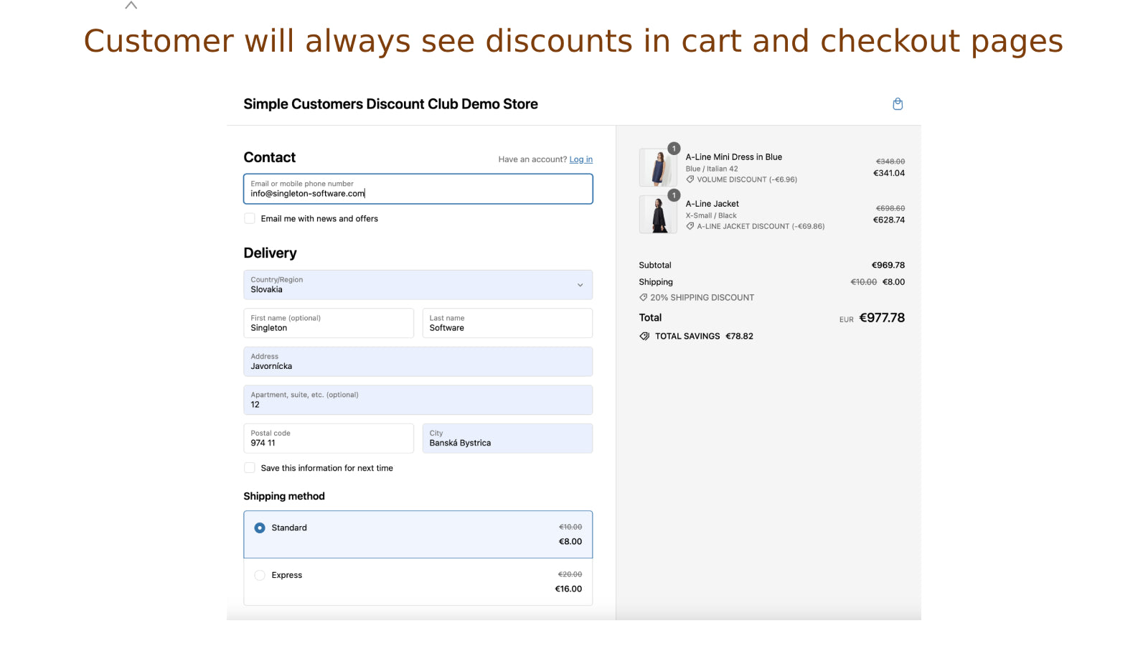
Task: Click the collapse chevron at top of page
Action: [x=131, y=6]
